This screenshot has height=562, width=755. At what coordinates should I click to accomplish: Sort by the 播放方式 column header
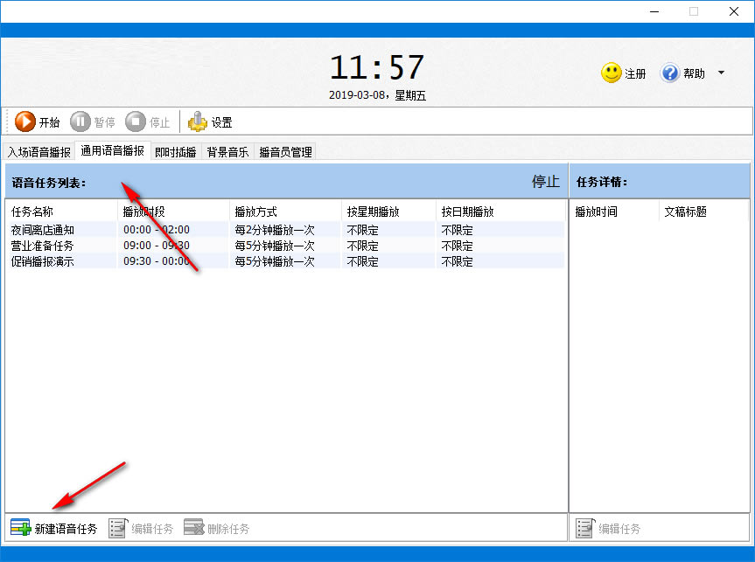tap(285, 212)
